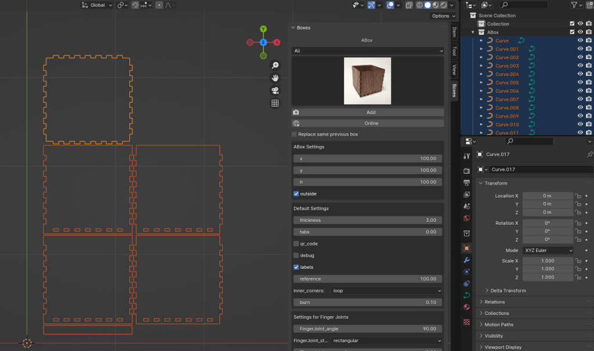Click the thickness value slider

[368, 220]
